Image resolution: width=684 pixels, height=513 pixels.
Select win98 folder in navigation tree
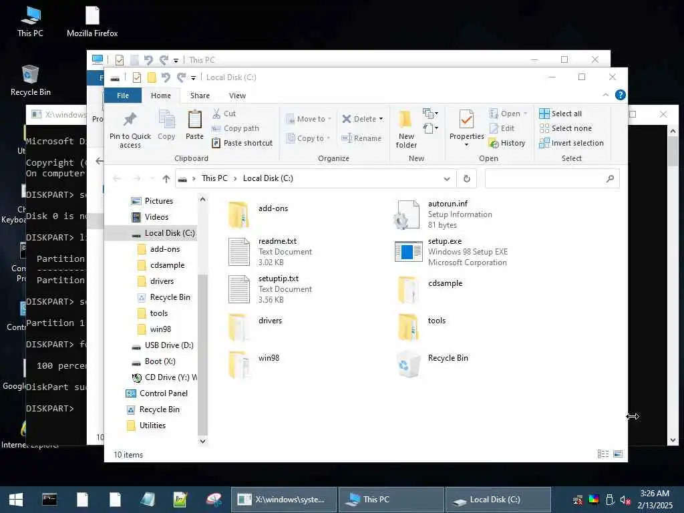click(154, 329)
